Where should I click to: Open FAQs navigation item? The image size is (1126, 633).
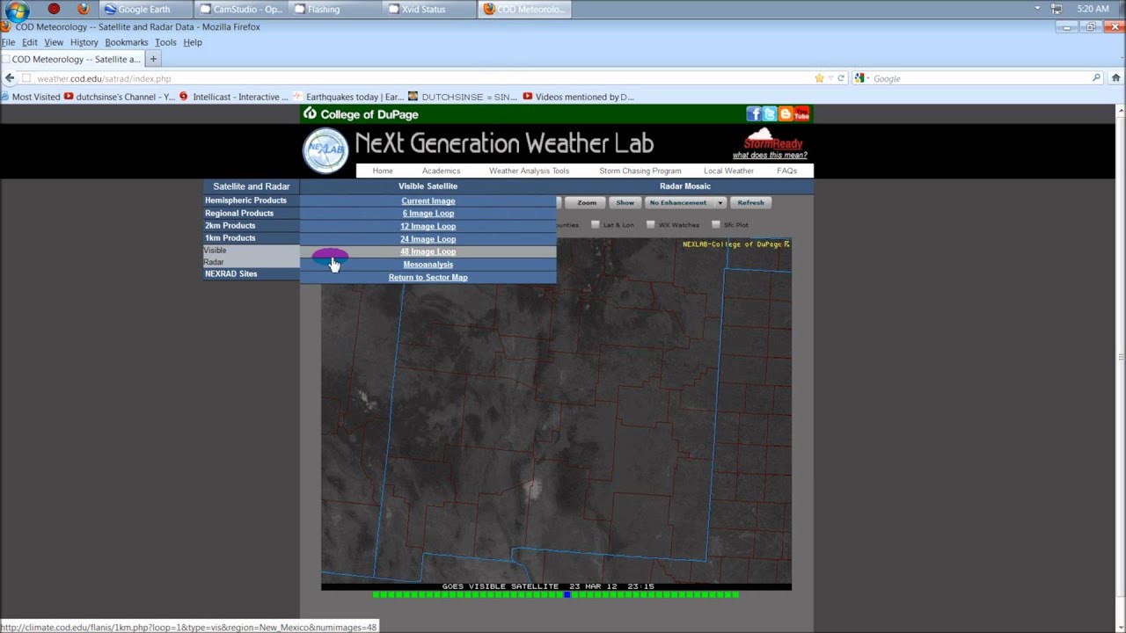coord(786,171)
